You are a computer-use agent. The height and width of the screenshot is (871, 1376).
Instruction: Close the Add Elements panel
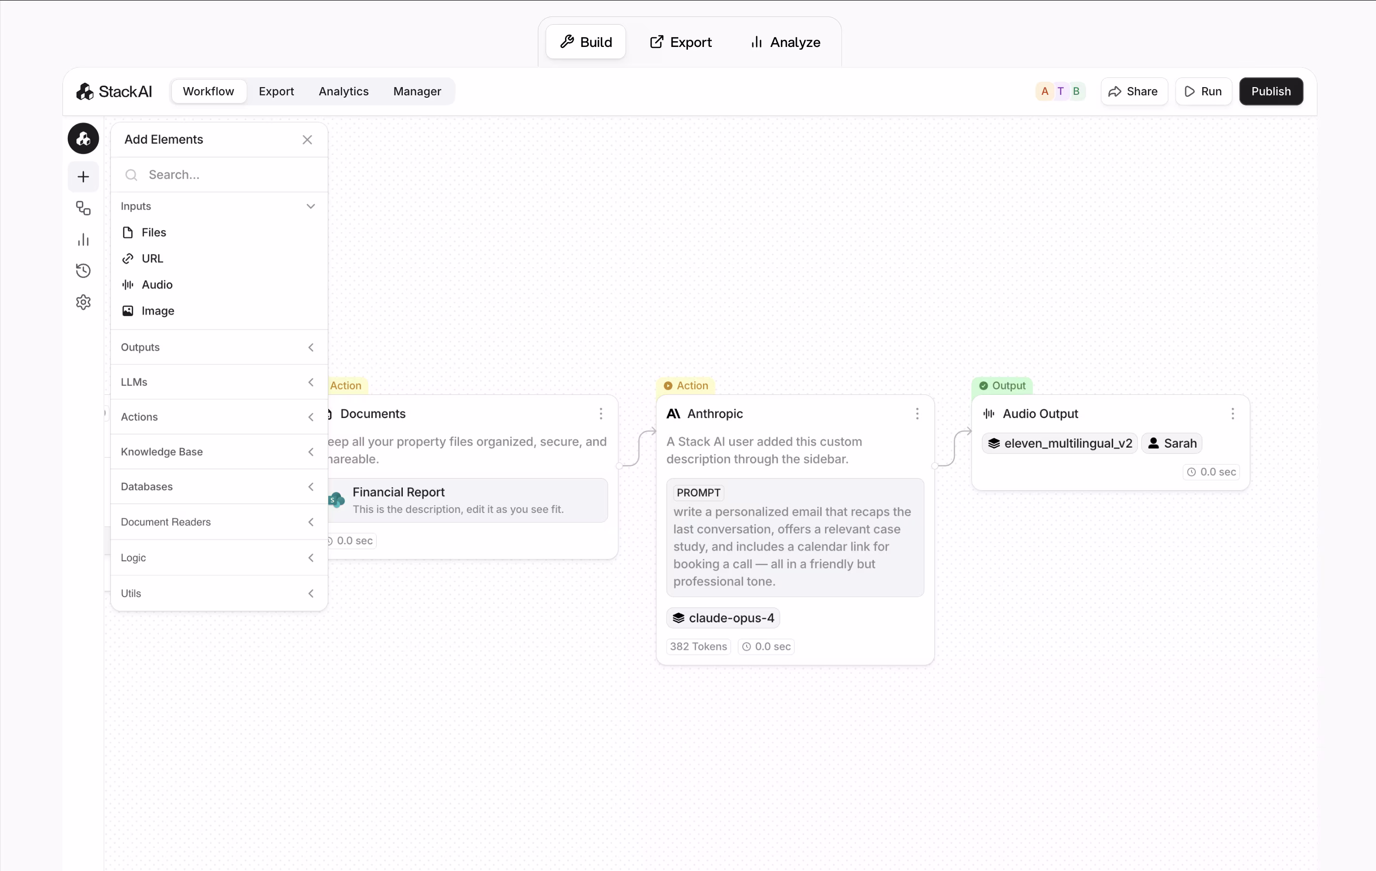[307, 139]
